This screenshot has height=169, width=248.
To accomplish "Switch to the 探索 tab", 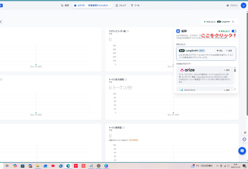I will click(64, 5).
